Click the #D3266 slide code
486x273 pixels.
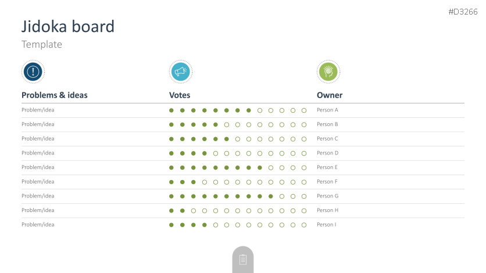pyautogui.click(x=464, y=12)
